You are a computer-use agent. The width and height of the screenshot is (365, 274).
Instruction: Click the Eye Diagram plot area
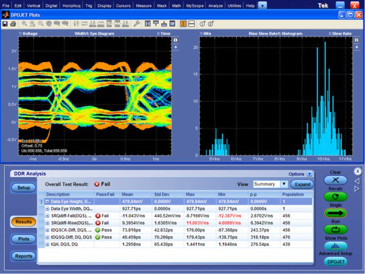click(95, 96)
